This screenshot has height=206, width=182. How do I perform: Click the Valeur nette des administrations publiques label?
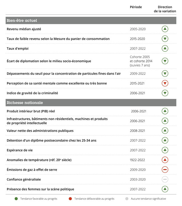[40, 131]
